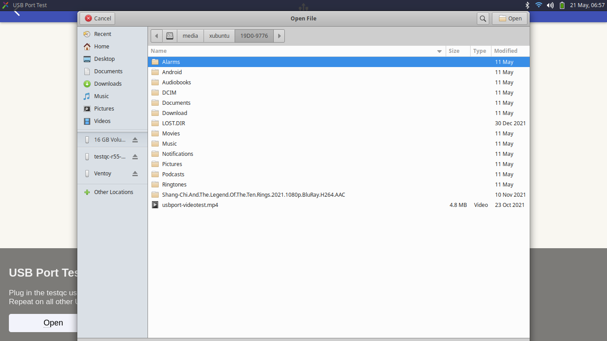Go back using the left breadcrumb arrow
The image size is (607, 341).
coord(156,36)
